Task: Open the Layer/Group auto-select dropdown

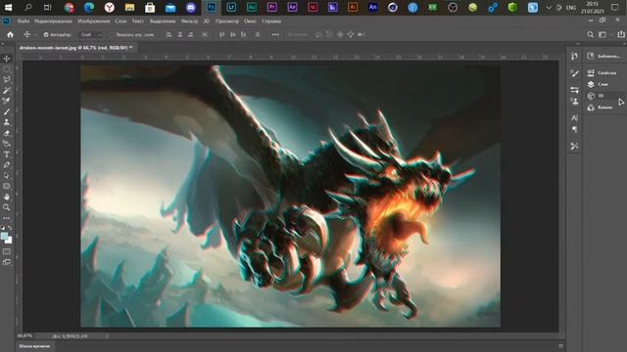Action: click(x=90, y=35)
